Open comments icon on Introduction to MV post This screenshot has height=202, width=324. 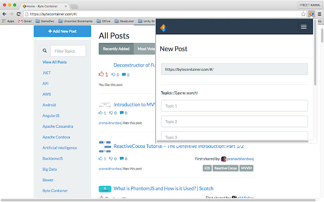coord(121,113)
